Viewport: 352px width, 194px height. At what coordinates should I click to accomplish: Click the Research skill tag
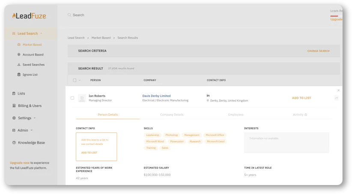pos(195,141)
